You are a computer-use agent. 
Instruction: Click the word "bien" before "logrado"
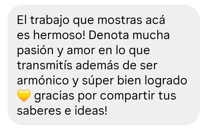click(x=129, y=81)
